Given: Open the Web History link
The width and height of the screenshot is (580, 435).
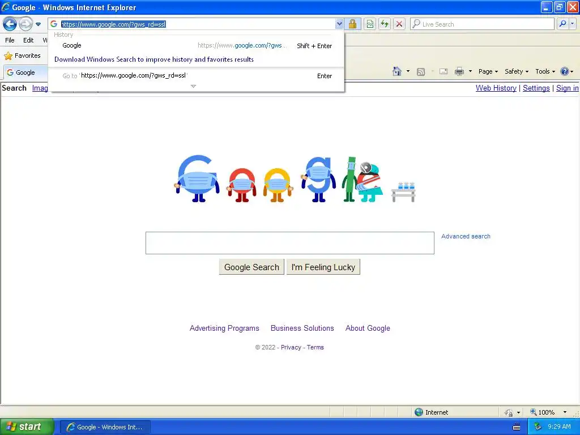Looking at the screenshot, I should 496,88.
